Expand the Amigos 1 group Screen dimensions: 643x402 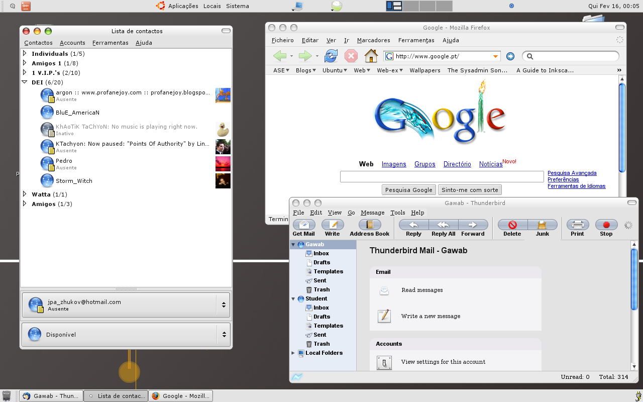tap(25, 63)
